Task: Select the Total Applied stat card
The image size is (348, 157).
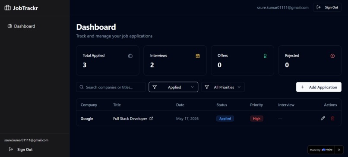Action: (108, 60)
